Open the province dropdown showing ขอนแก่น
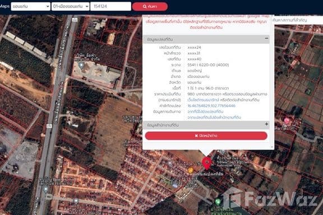The height and width of the screenshot is (215, 323). click(30, 6)
